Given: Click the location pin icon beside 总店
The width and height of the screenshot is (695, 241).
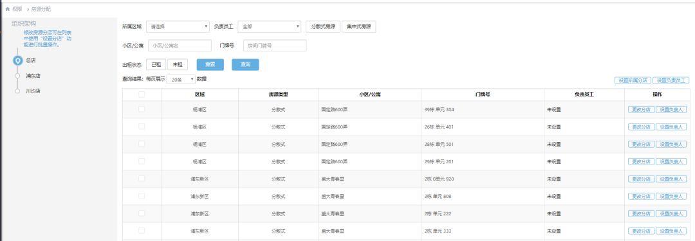Looking at the screenshot, I should point(17,60).
